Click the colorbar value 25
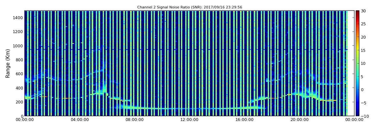 coord(363,24)
